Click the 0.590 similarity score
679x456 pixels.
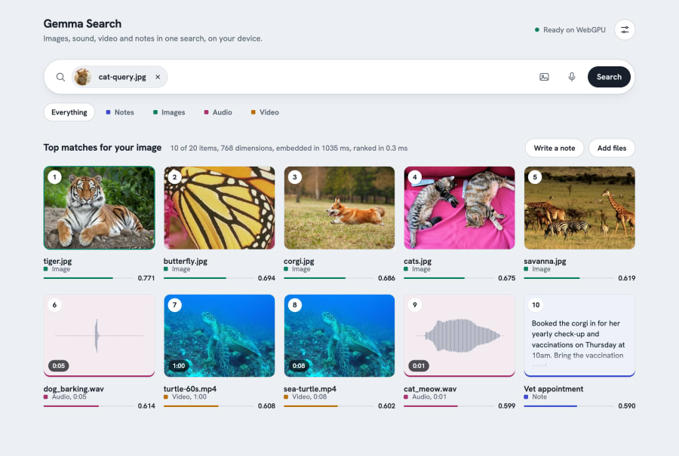coord(627,406)
